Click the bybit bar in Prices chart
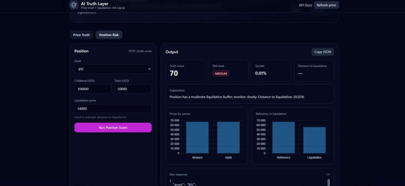The image size is (405, 186). click(228, 137)
